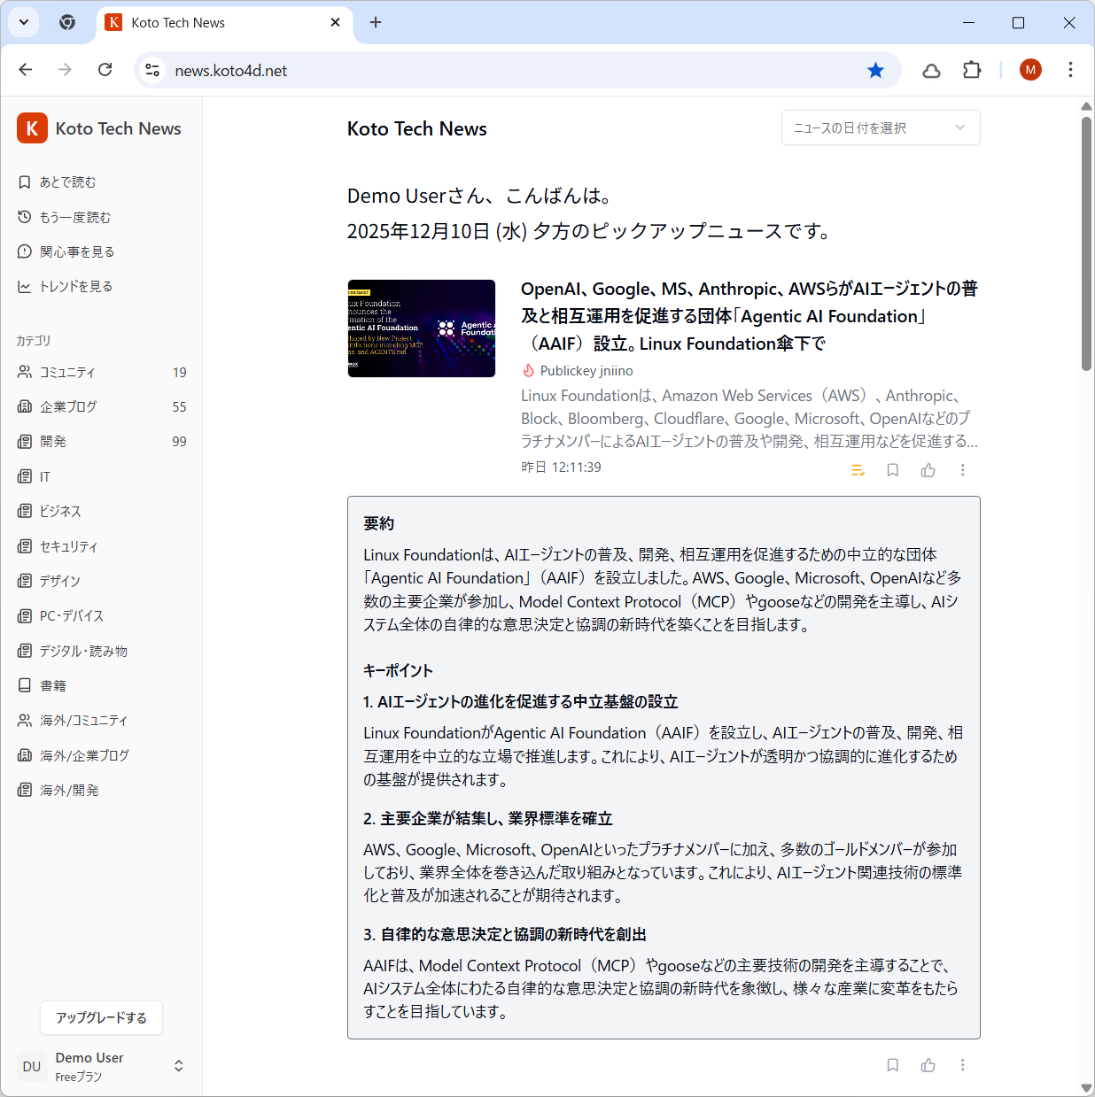Click the browser forward arrow
Image resolution: width=1095 pixels, height=1097 pixels.
(x=65, y=70)
